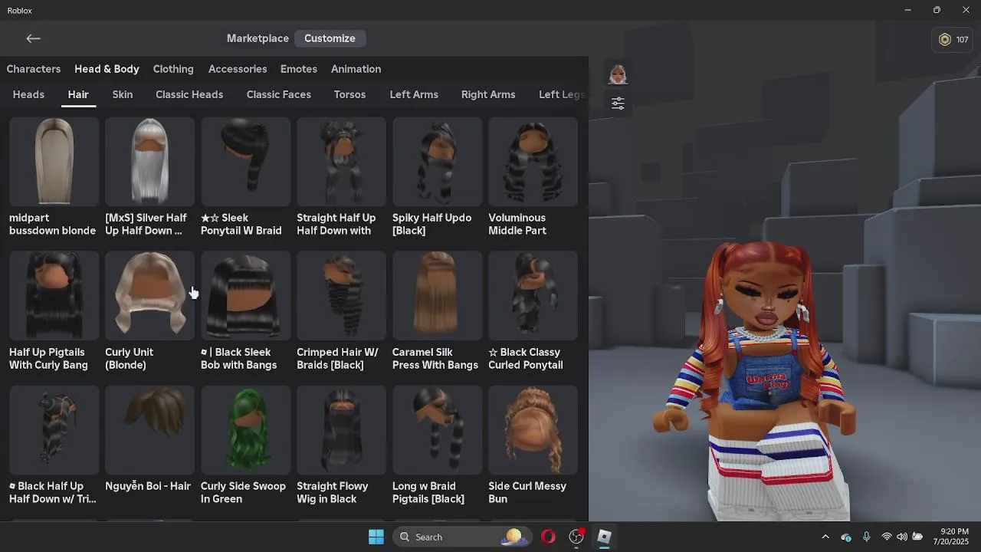Open the filter sliders icon
The height and width of the screenshot is (552, 981).
click(x=618, y=103)
